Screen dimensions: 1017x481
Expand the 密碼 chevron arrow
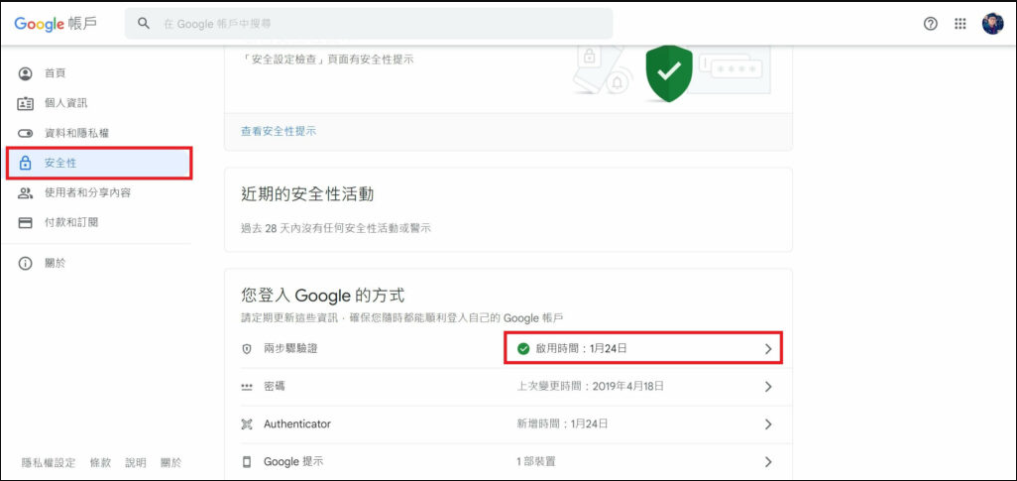(x=768, y=387)
